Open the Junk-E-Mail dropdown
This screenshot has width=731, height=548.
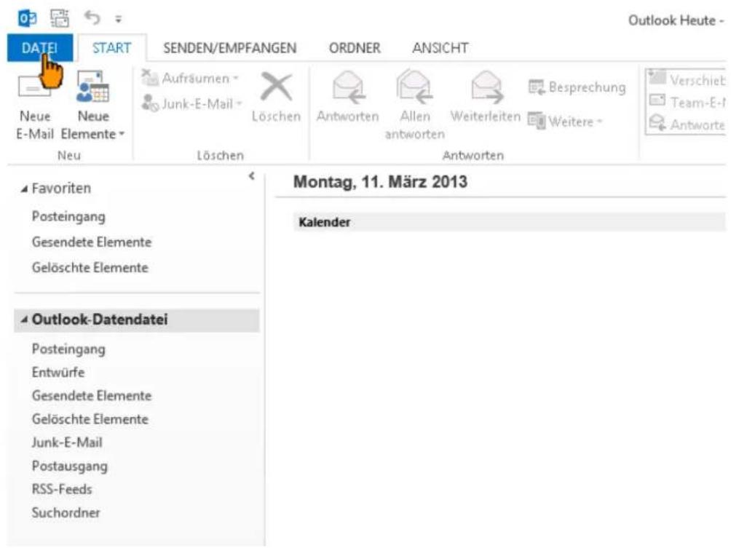(192, 103)
